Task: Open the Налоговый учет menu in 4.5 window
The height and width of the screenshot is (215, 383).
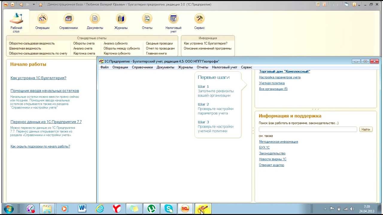Action: click(225, 67)
